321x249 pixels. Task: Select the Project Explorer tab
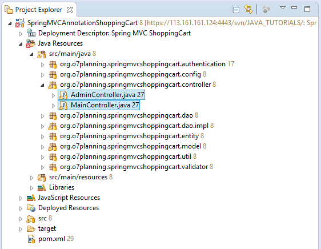pyautogui.click(x=39, y=10)
